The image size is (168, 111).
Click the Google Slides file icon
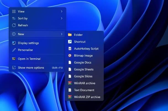click(x=70, y=76)
